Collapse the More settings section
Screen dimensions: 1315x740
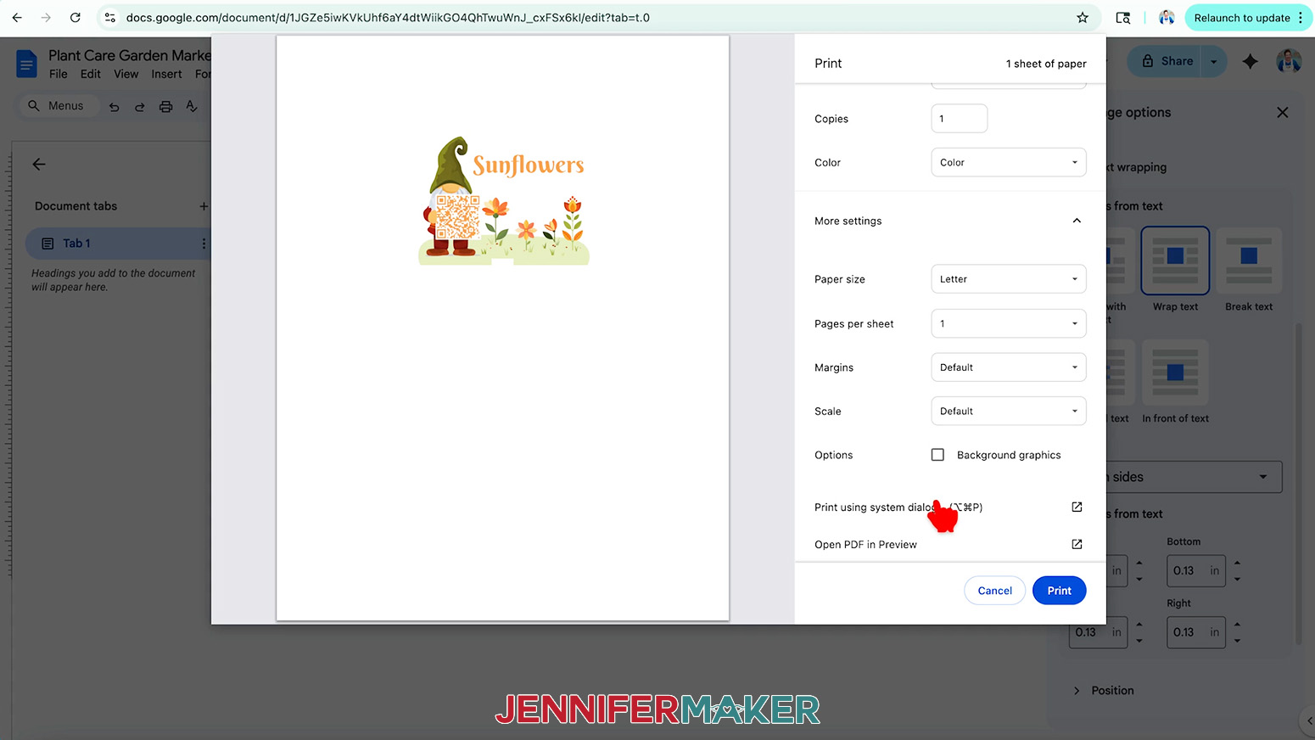[x=1077, y=221]
